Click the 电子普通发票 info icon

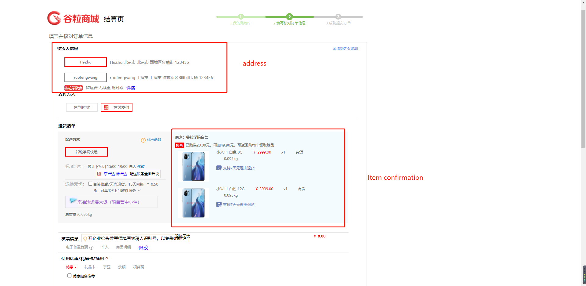pos(91,248)
